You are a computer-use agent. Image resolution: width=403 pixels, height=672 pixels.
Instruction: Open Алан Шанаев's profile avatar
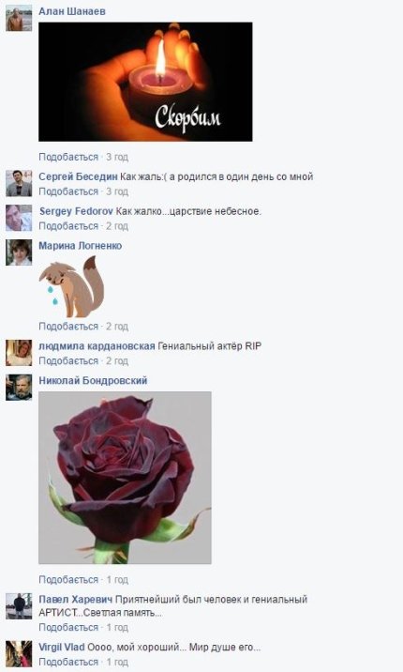click(19, 18)
